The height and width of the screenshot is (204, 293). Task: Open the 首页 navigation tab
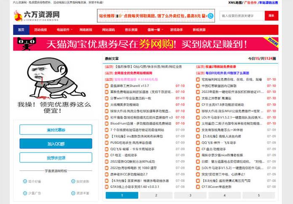(x=21, y=30)
